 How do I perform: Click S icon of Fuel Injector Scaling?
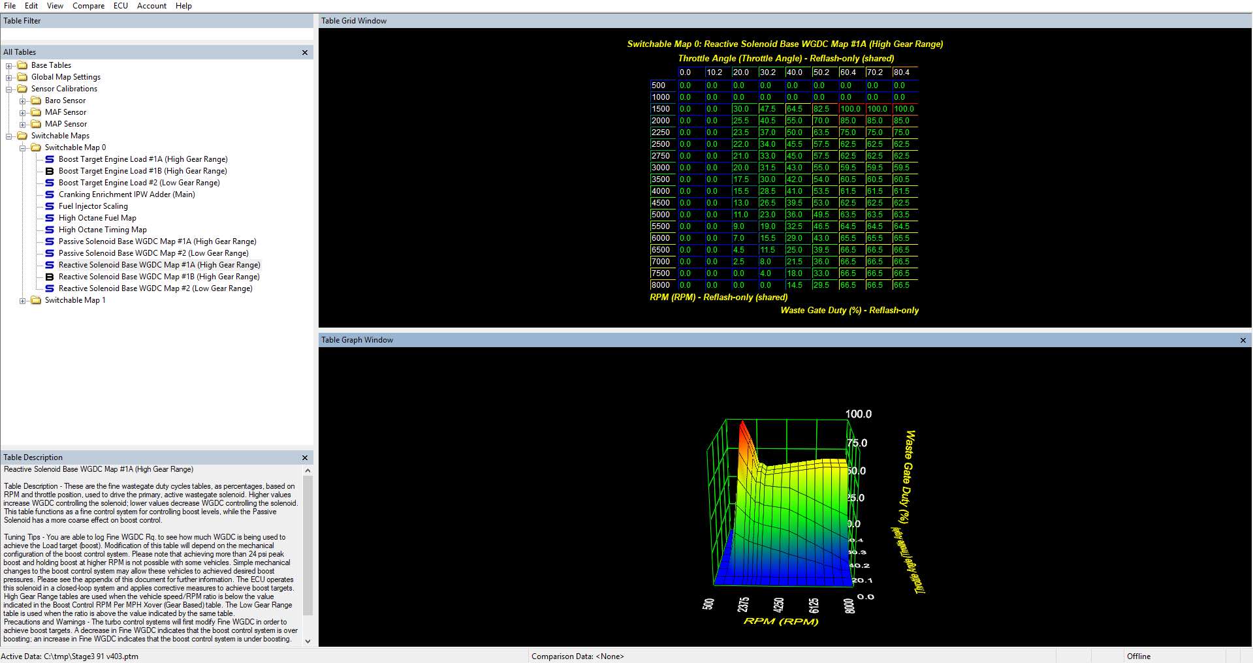(x=50, y=206)
